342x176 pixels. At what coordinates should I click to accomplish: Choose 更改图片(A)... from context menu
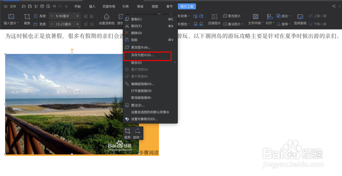[150, 47]
